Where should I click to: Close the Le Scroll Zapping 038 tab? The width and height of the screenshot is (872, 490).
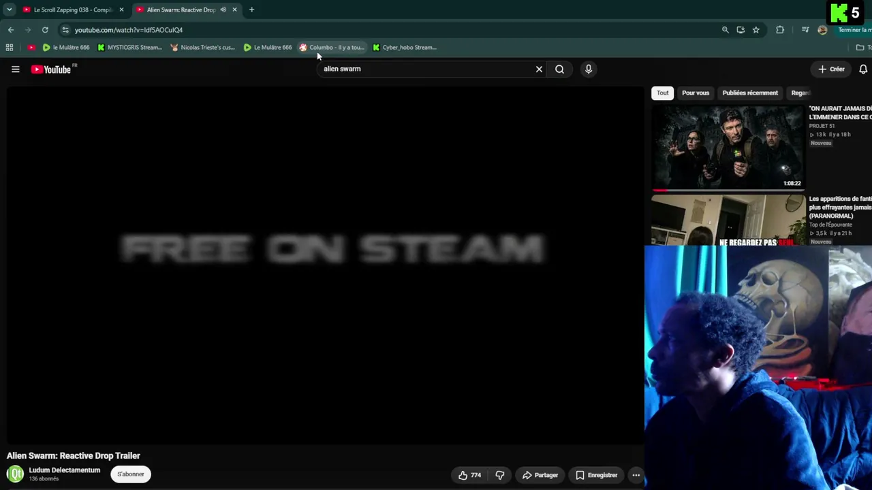121,10
